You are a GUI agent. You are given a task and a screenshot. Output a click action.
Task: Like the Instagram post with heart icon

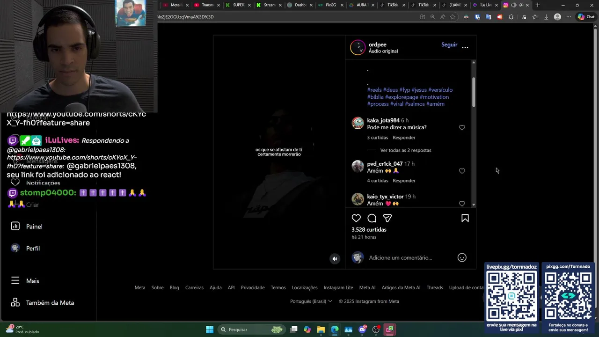(x=356, y=218)
